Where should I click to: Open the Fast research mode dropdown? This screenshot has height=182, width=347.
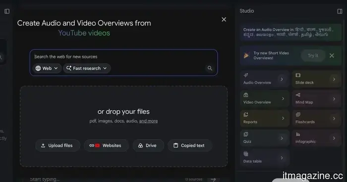pyautogui.click(x=87, y=68)
